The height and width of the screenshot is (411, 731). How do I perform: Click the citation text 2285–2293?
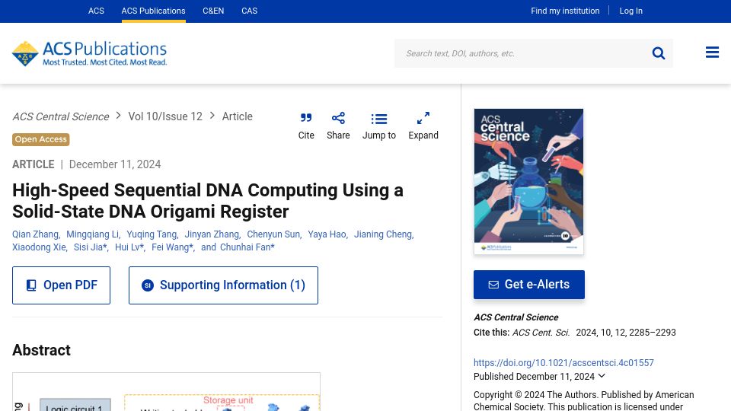tap(653, 333)
